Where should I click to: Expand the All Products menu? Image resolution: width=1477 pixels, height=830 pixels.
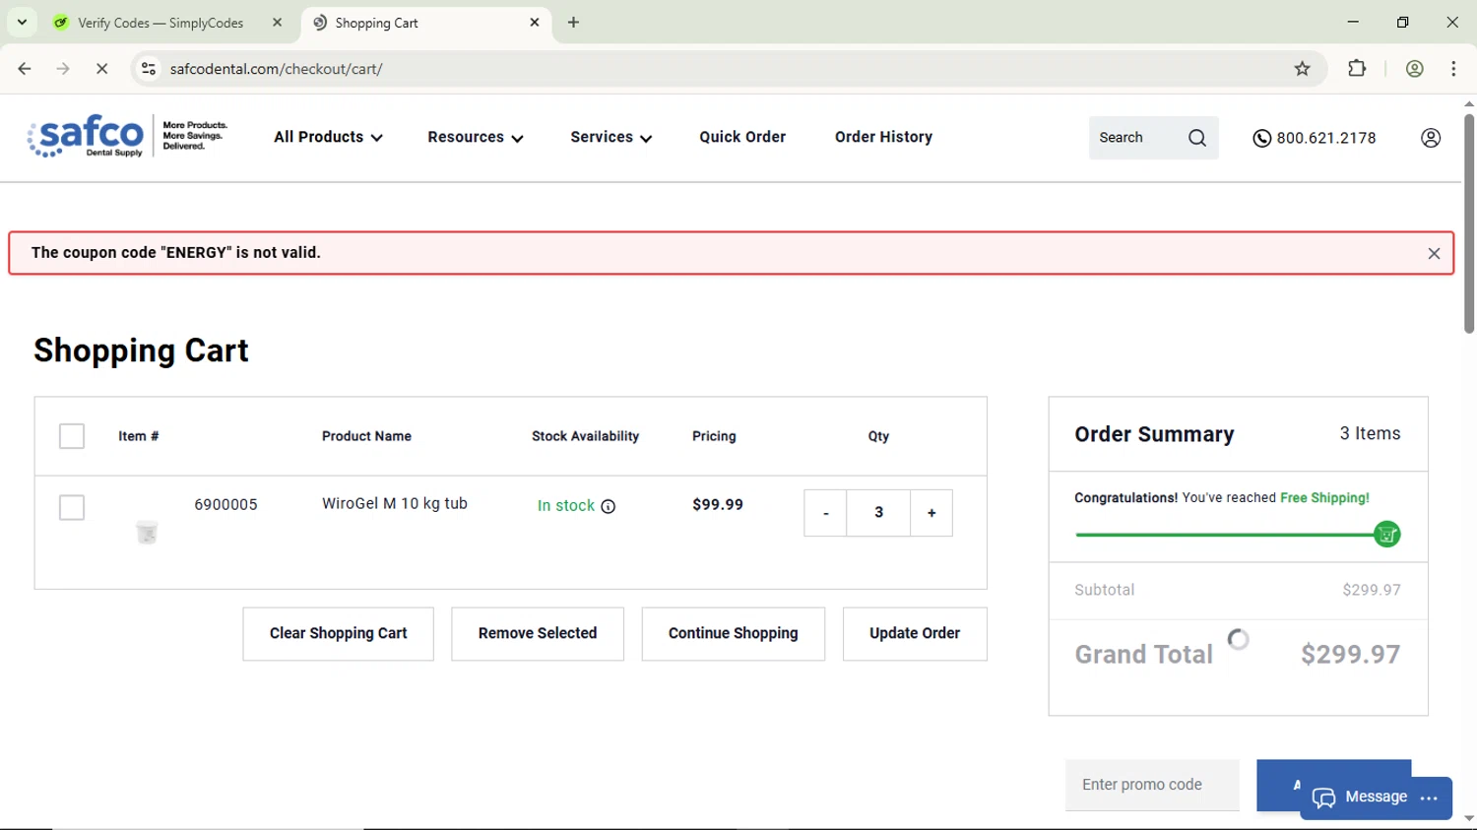(x=328, y=138)
